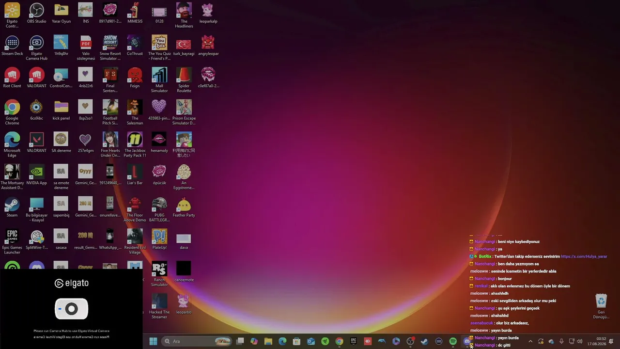Open the microphone tray icon
Viewport: 620px width, 349px height.
click(561, 341)
